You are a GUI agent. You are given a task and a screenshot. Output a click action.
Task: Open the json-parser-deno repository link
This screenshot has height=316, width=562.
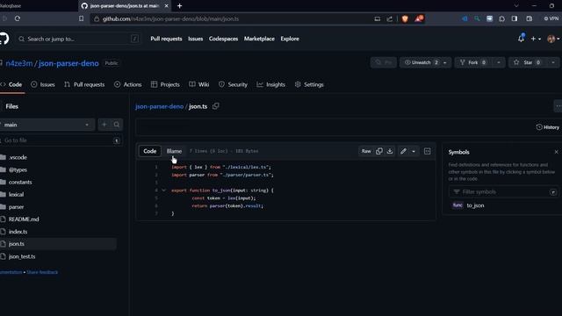68,63
